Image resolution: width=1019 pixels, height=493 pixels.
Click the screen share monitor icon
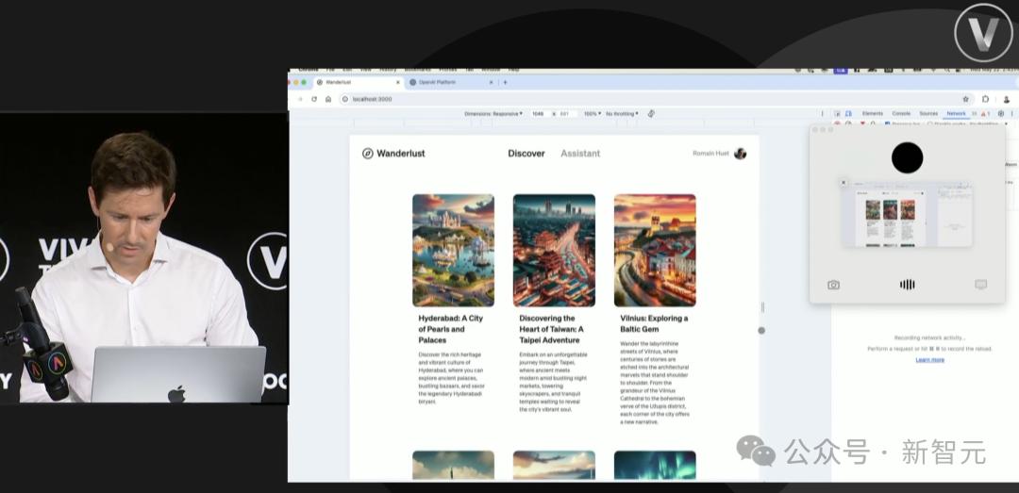point(980,285)
